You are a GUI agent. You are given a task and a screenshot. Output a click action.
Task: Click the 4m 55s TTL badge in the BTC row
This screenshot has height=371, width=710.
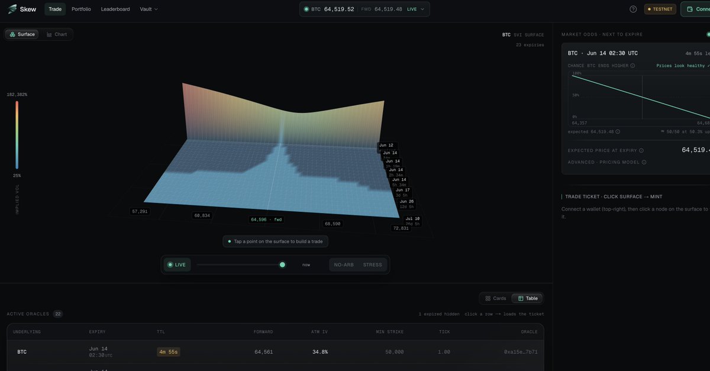coord(168,351)
